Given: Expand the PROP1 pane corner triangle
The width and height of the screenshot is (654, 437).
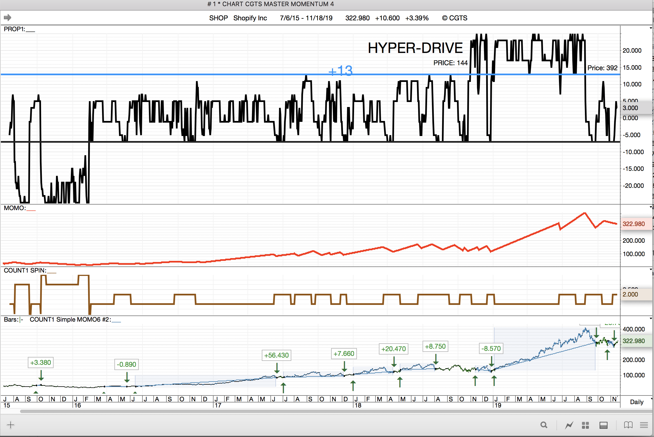Looking at the screenshot, I should [x=651, y=28].
